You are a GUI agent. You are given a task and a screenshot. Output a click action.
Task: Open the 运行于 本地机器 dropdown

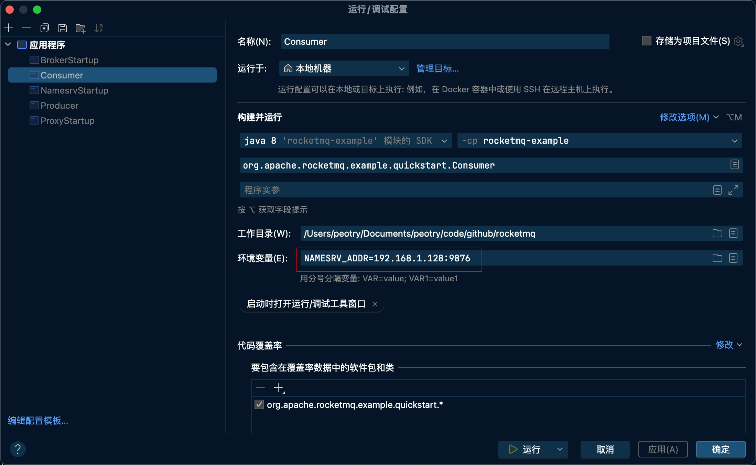(x=344, y=68)
